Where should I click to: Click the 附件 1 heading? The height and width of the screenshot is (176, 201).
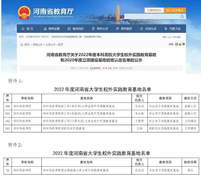click(x=15, y=81)
